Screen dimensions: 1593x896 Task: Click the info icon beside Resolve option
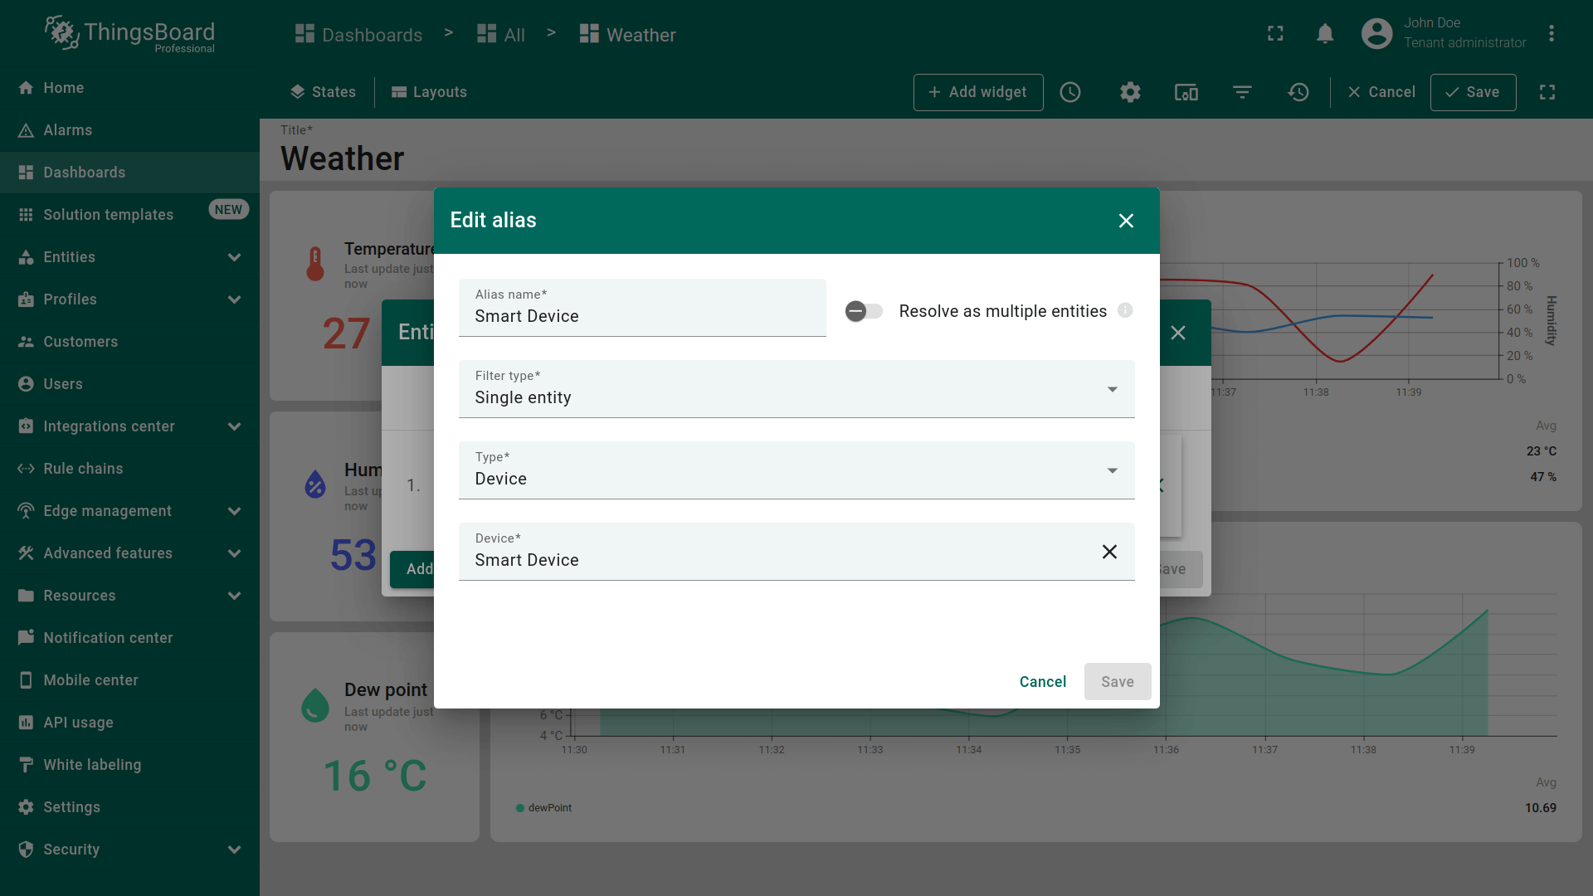pos(1125,310)
